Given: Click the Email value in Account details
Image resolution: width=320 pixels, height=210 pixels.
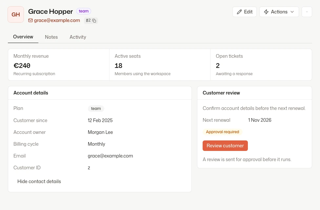Looking at the screenshot, I should (x=110, y=156).
